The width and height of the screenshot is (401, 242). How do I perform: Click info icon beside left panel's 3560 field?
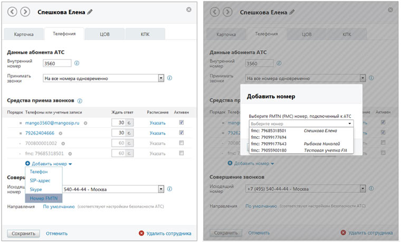point(77,63)
